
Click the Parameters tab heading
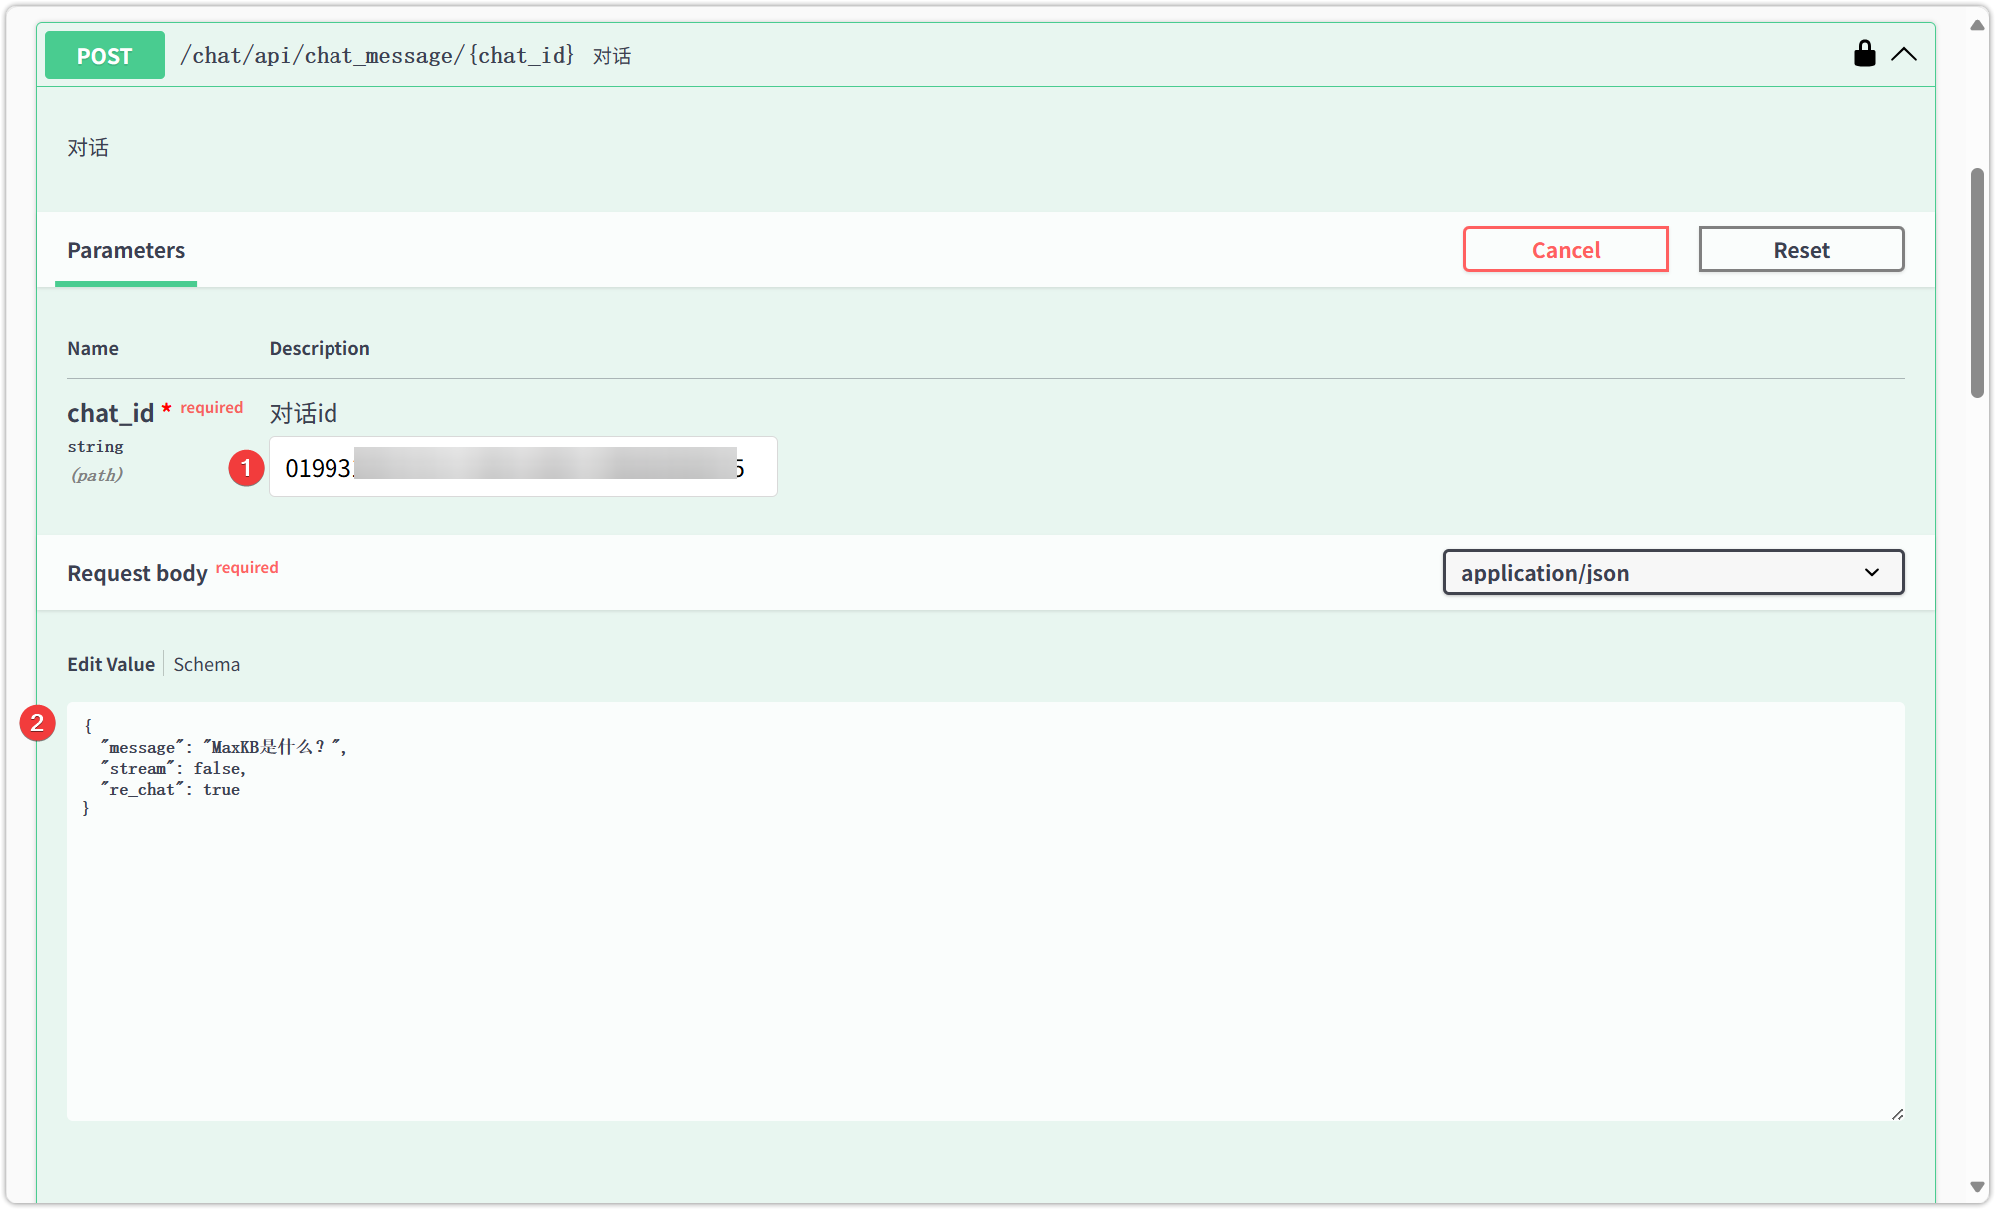[x=126, y=251]
